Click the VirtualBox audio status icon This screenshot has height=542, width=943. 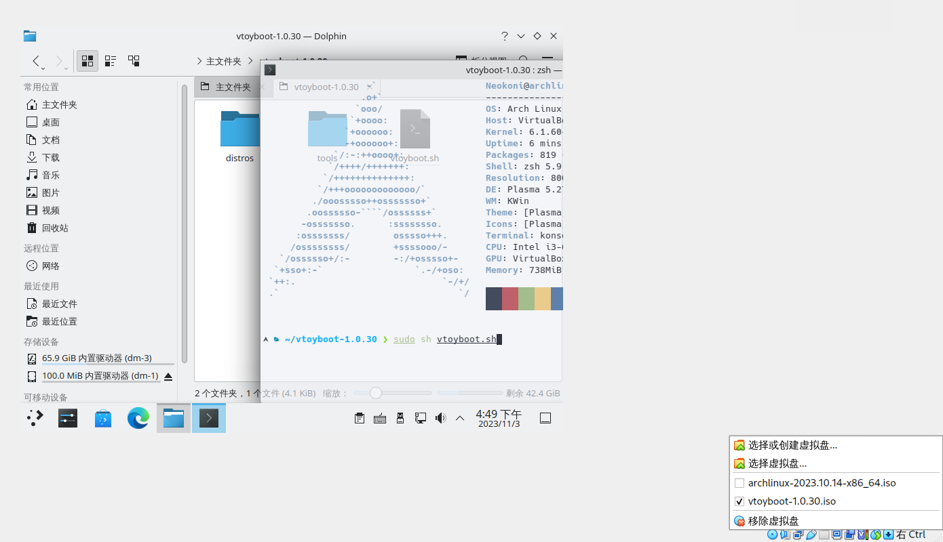786,535
